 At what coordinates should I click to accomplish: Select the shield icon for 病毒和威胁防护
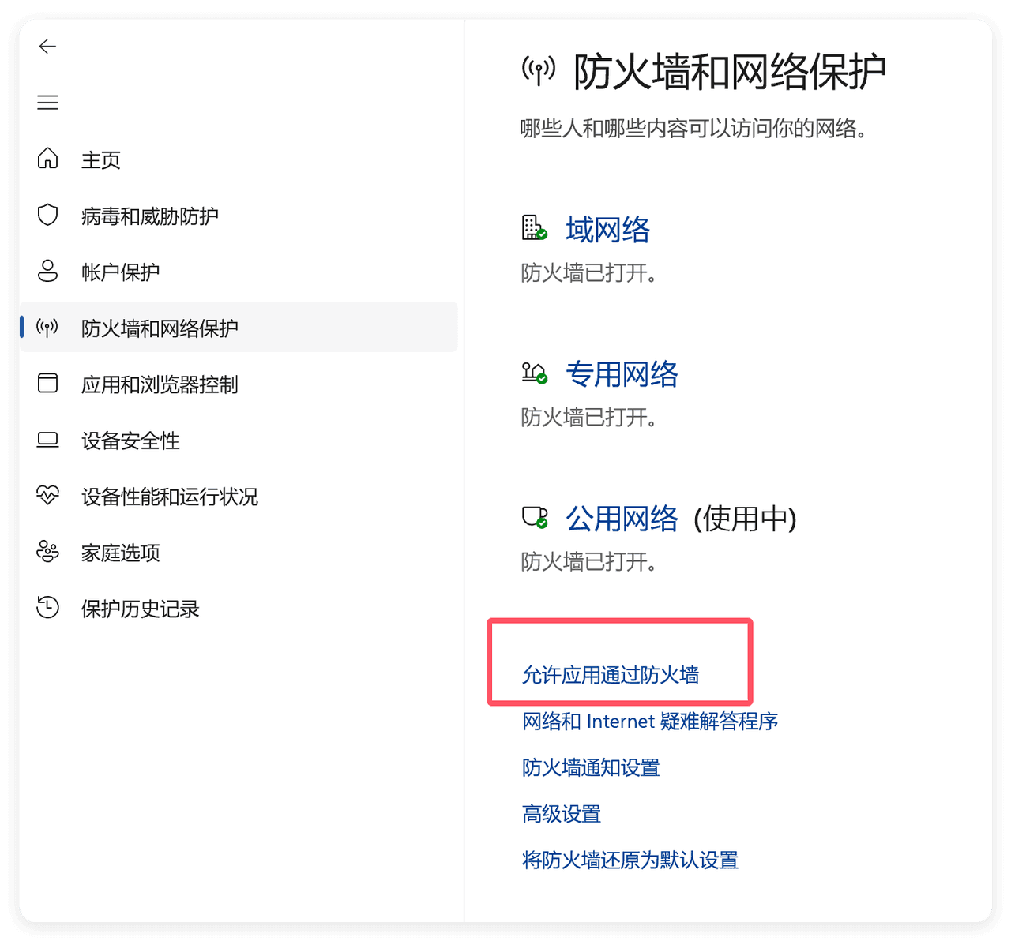(47, 215)
